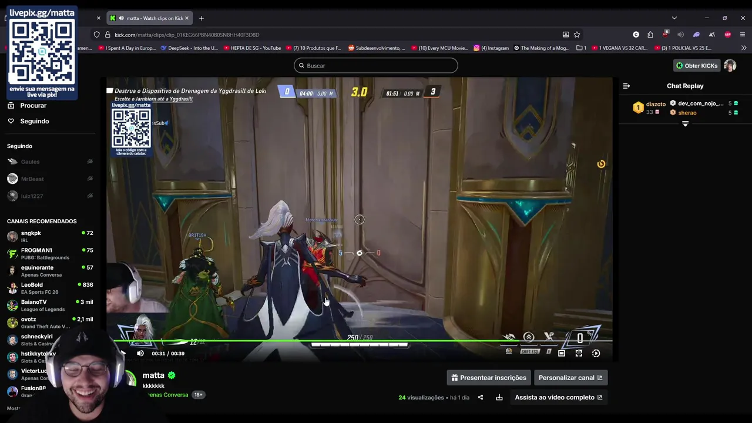Open the matta channel name link
Viewport: 752px width, 423px height.
(x=153, y=375)
